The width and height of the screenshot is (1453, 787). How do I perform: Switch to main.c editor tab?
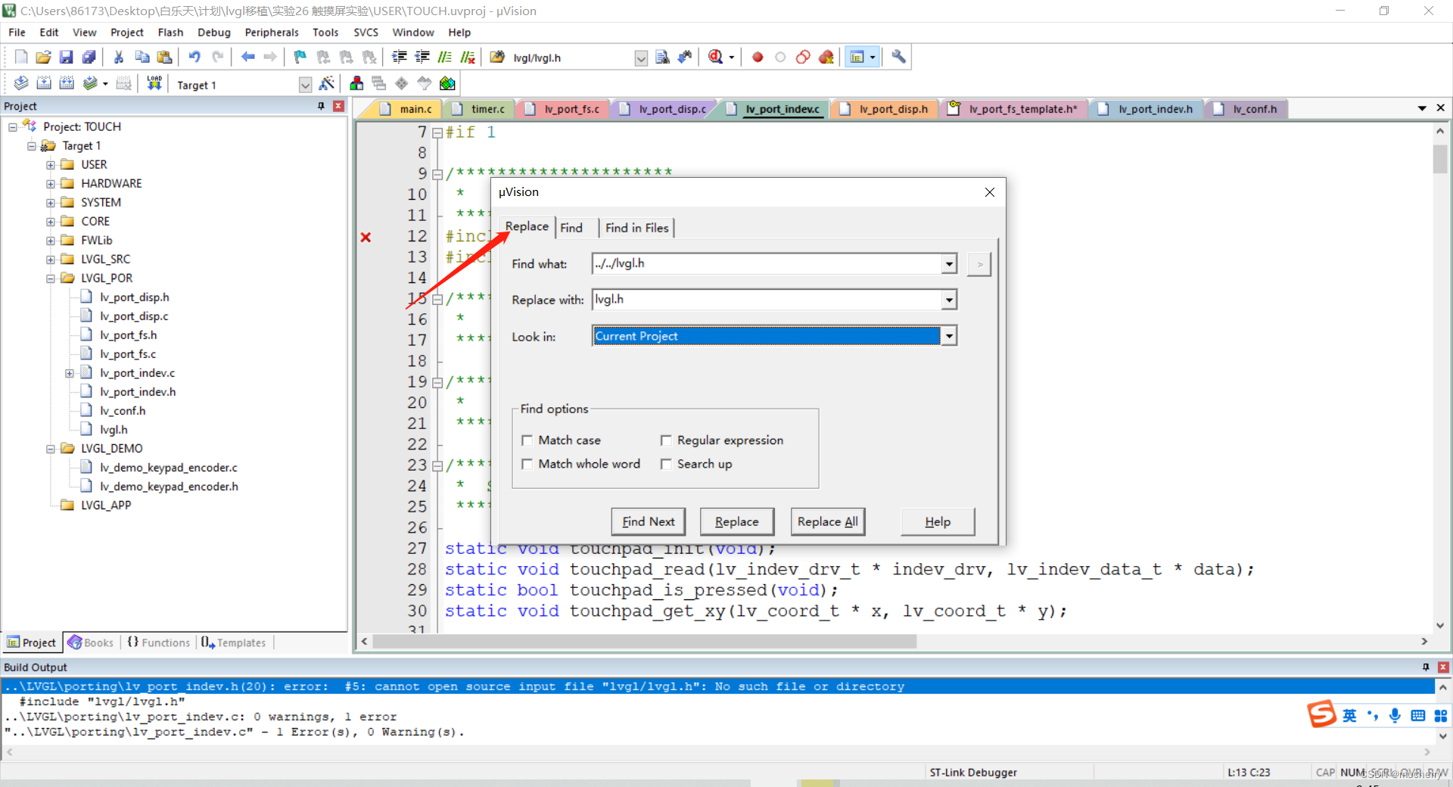coord(407,109)
